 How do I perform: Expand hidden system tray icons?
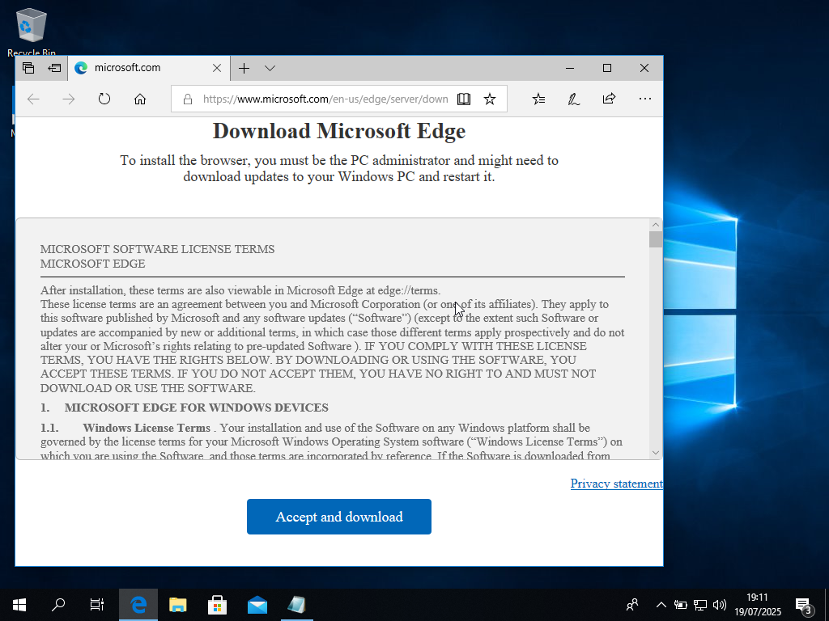click(x=661, y=605)
